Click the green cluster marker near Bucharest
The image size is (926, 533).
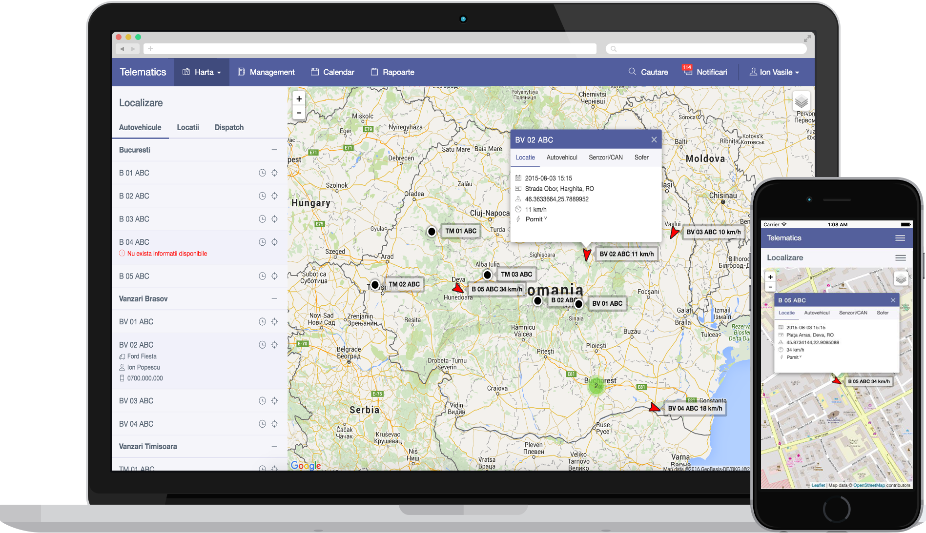point(596,386)
